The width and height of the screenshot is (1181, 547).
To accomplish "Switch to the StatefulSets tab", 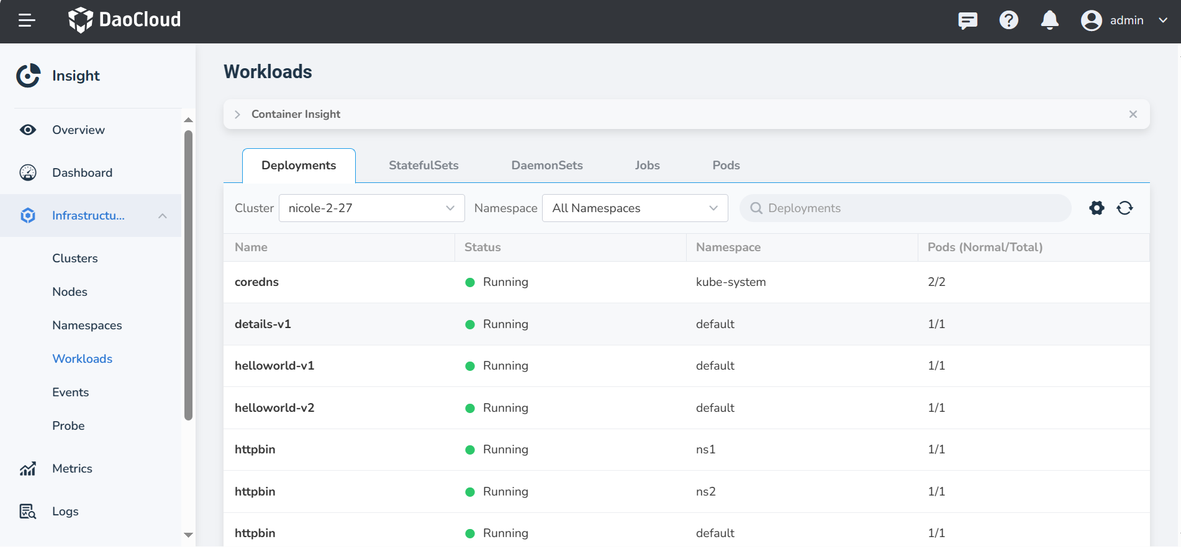I will pos(423,166).
